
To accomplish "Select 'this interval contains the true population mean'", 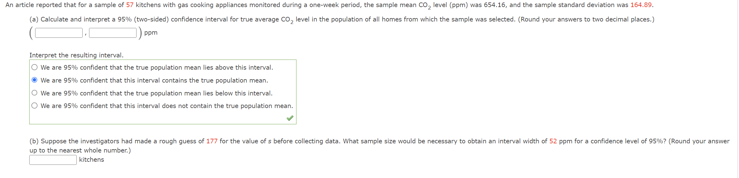I will (35, 79).
